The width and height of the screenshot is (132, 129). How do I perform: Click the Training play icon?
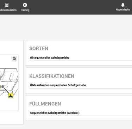[x=25, y=5]
